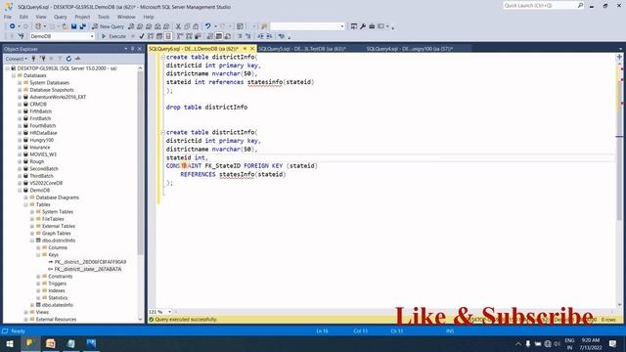Decrease the line indent

[260, 36]
